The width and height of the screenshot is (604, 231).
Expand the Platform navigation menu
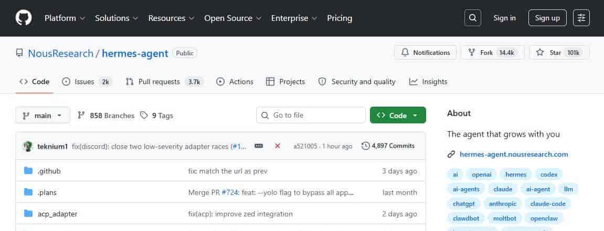point(65,18)
